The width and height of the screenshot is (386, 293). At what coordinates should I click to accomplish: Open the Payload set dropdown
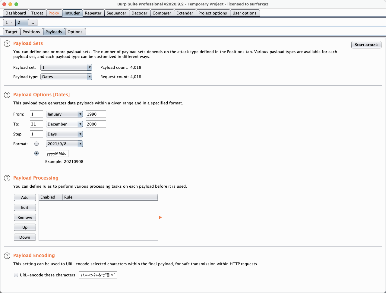click(66, 67)
